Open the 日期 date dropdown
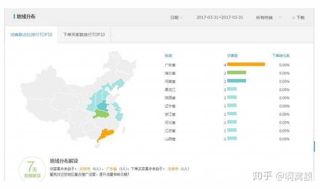 pyautogui.click(x=176, y=18)
